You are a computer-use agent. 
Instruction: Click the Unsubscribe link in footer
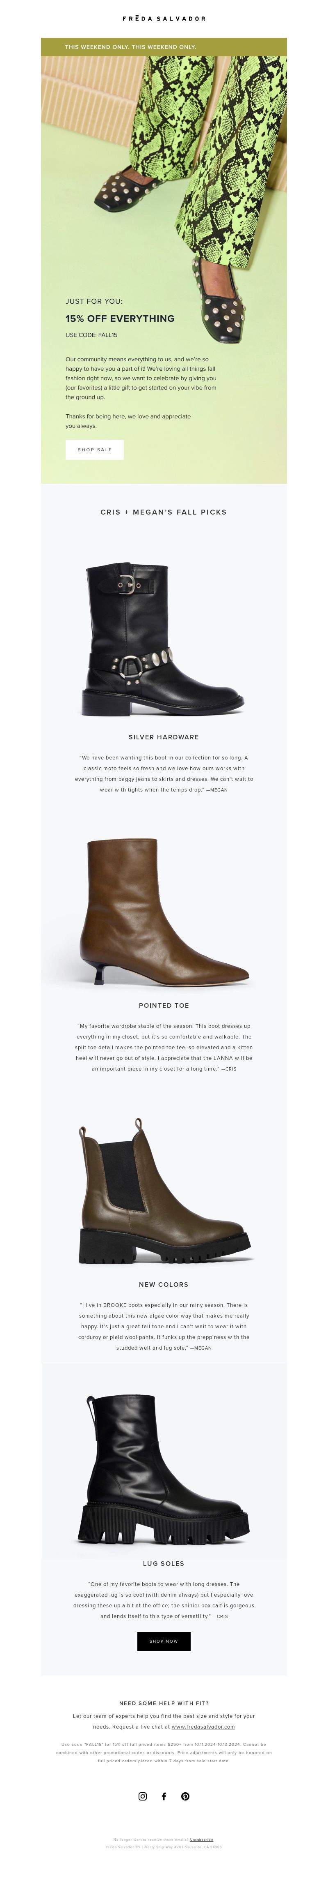[x=201, y=1840]
